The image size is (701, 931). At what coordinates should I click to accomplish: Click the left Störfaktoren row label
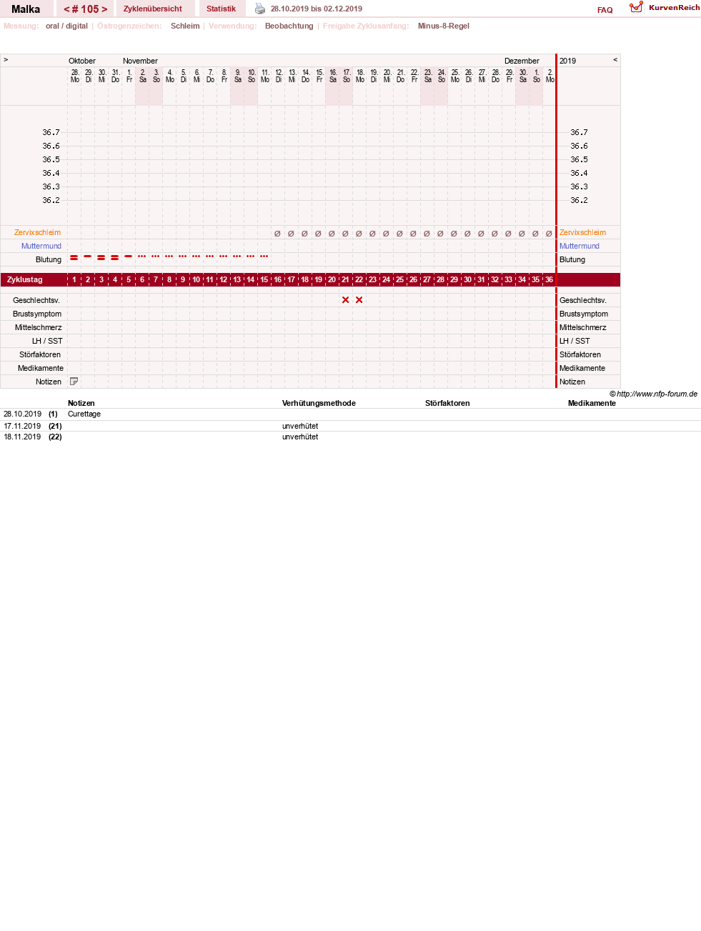coord(40,354)
